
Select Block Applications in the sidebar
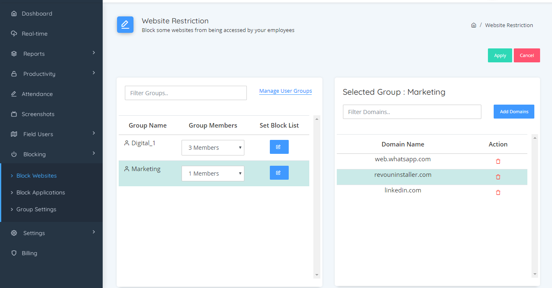(x=41, y=192)
